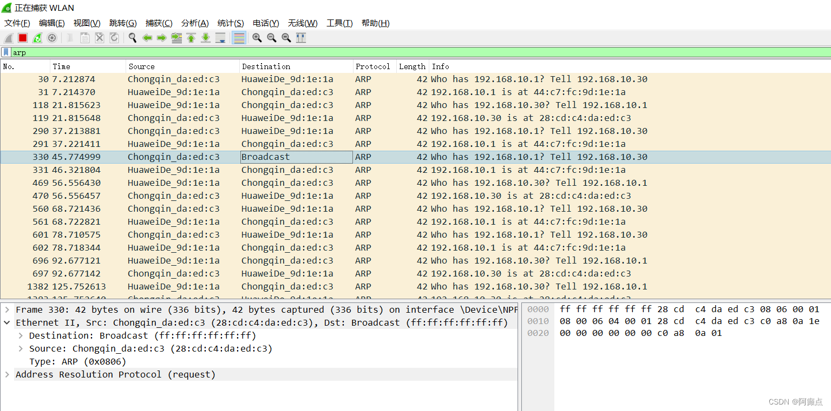Expand Source: Chongqin_da:ed:c3 field
The height and width of the screenshot is (411, 831).
tap(21, 348)
